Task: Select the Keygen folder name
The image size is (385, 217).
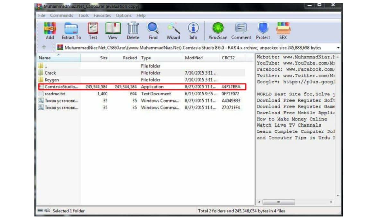Action: pyautogui.click(x=52, y=80)
